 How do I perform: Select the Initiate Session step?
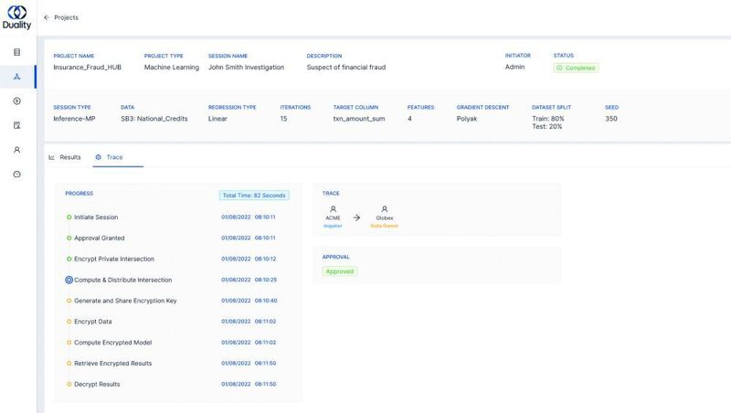pos(96,217)
